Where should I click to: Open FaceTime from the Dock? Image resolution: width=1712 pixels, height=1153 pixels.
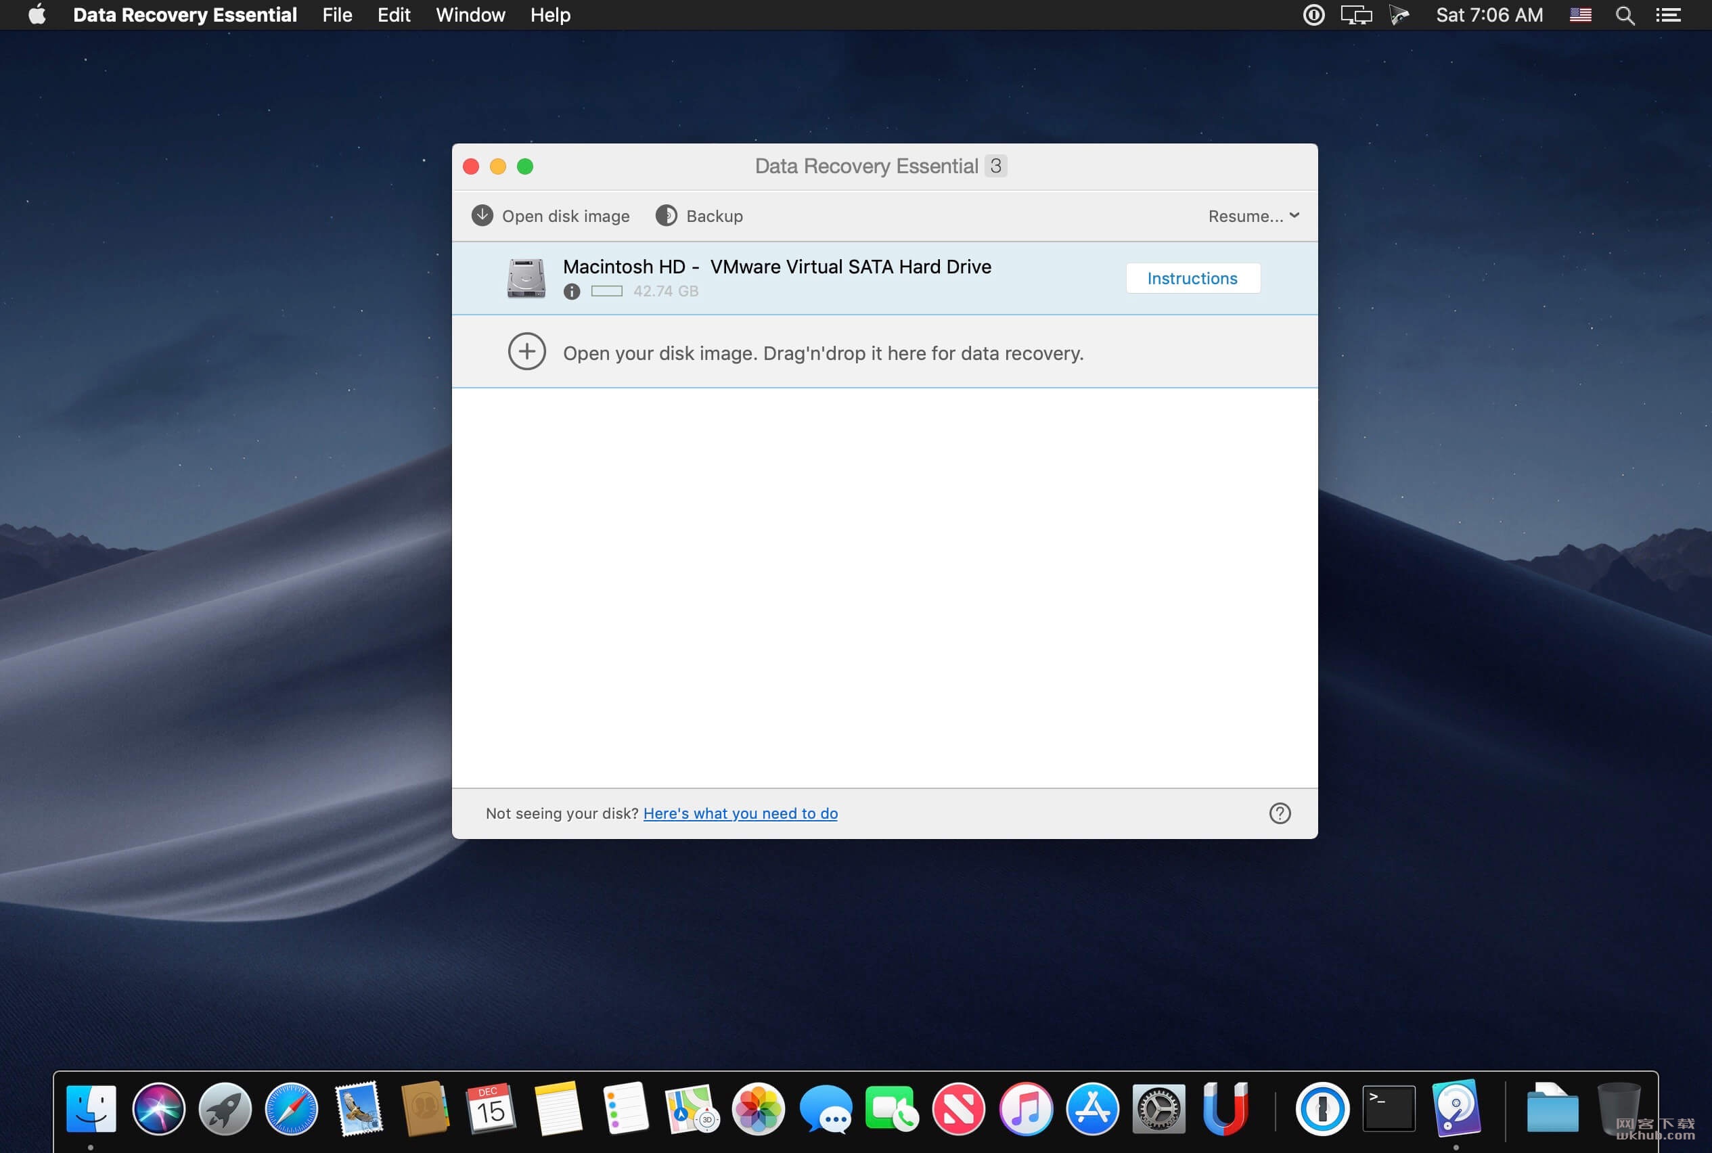click(892, 1108)
